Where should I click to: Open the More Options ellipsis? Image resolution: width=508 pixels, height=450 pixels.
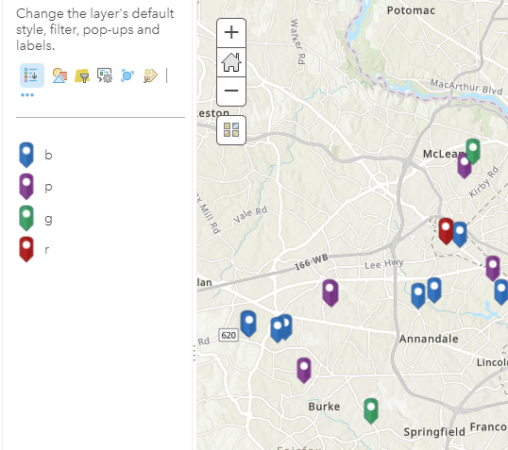[27, 95]
